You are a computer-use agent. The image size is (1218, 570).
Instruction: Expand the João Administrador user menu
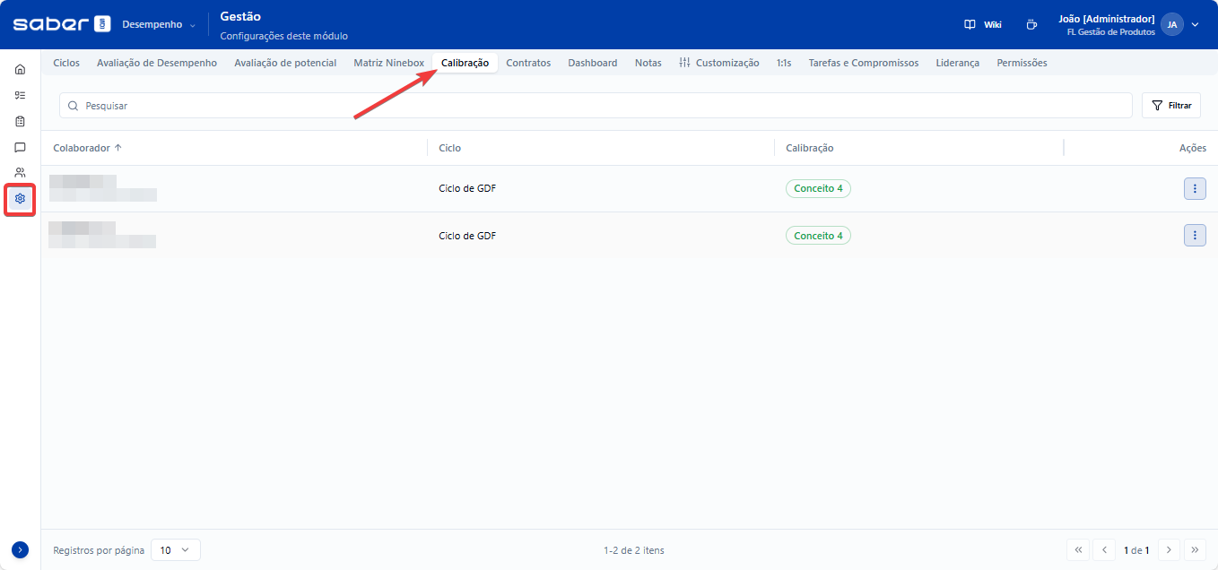(1194, 24)
